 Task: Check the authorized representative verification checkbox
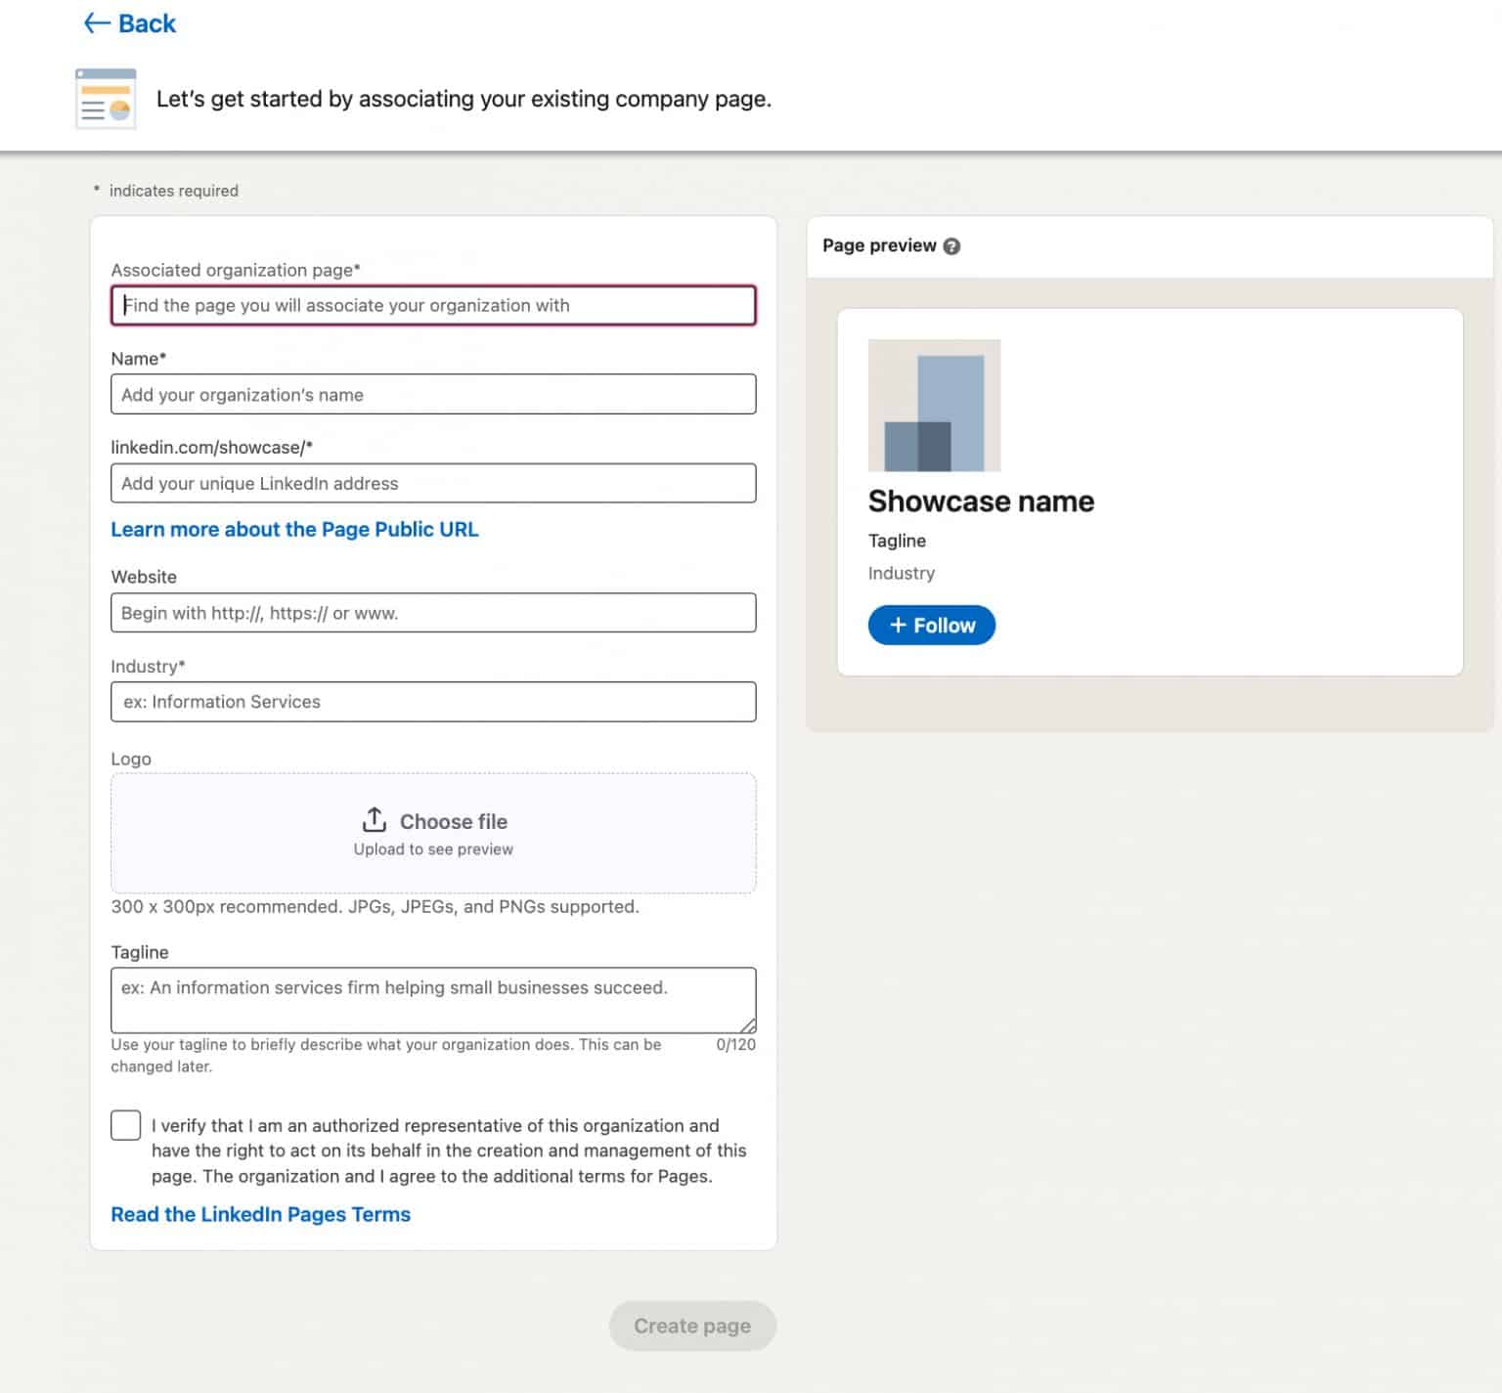point(125,1125)
